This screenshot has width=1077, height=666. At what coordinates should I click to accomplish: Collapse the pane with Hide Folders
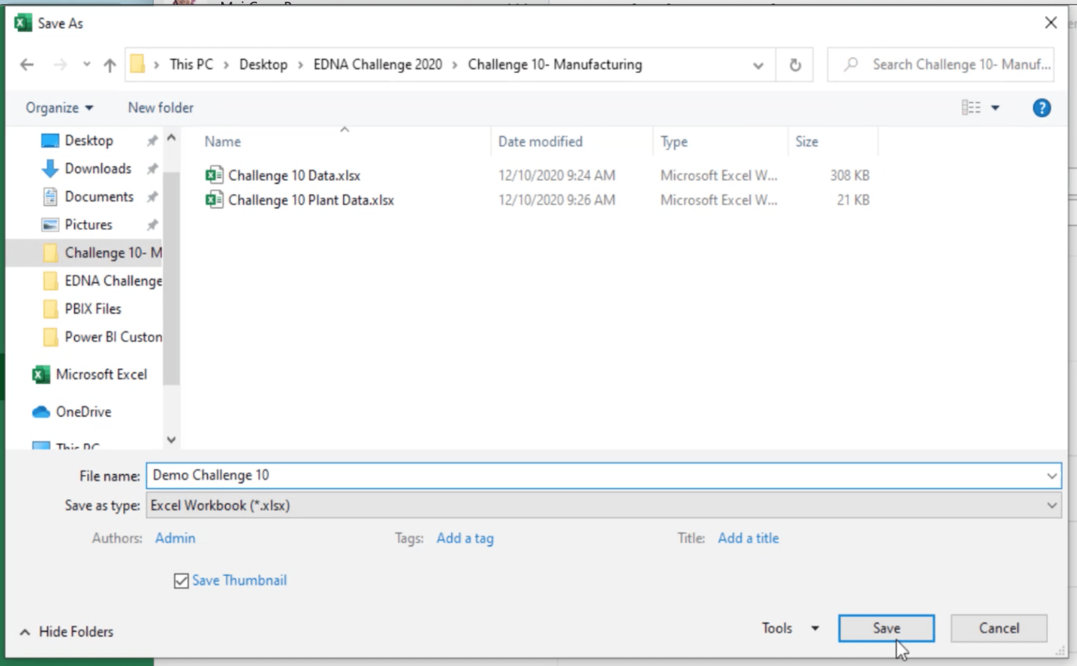[67, 632]
